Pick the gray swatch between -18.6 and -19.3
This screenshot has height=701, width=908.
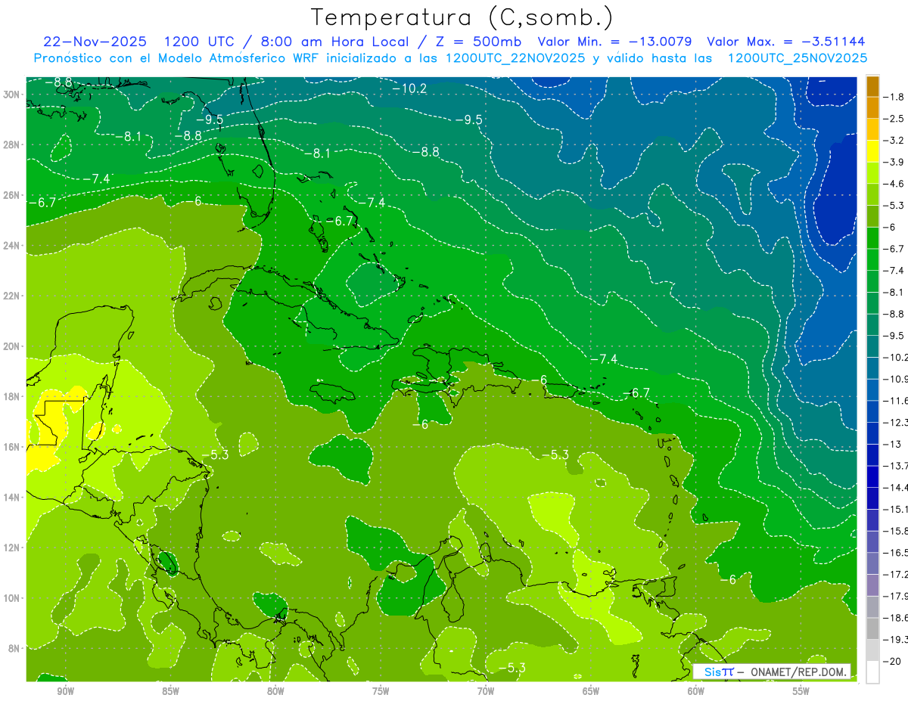872,628
